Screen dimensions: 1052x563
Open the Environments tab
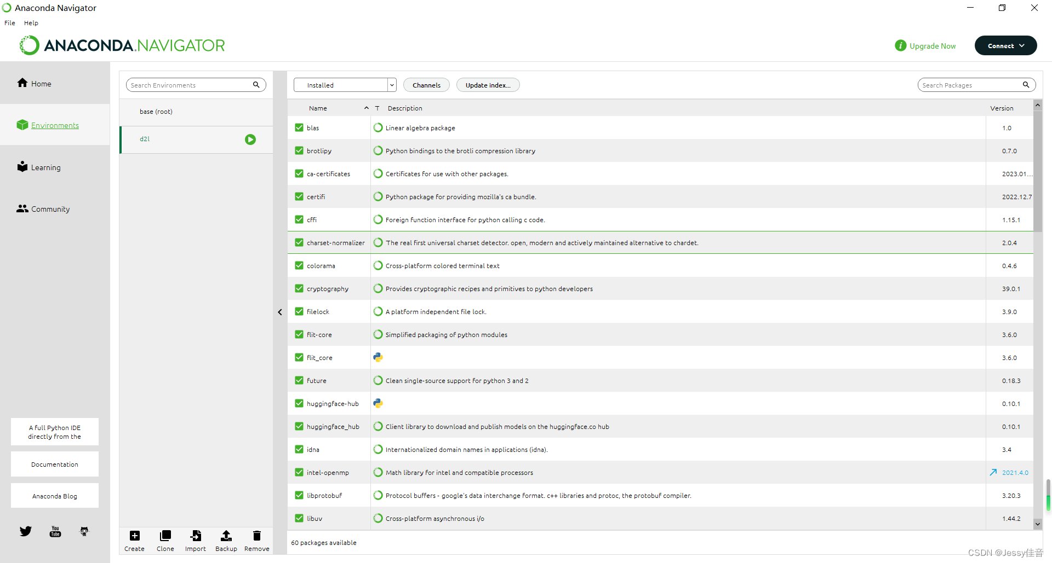pyautogui.click(x=55, y=125)
